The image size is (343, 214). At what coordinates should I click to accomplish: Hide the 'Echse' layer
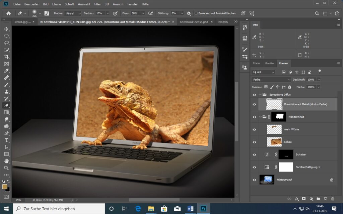pos(254,142)
